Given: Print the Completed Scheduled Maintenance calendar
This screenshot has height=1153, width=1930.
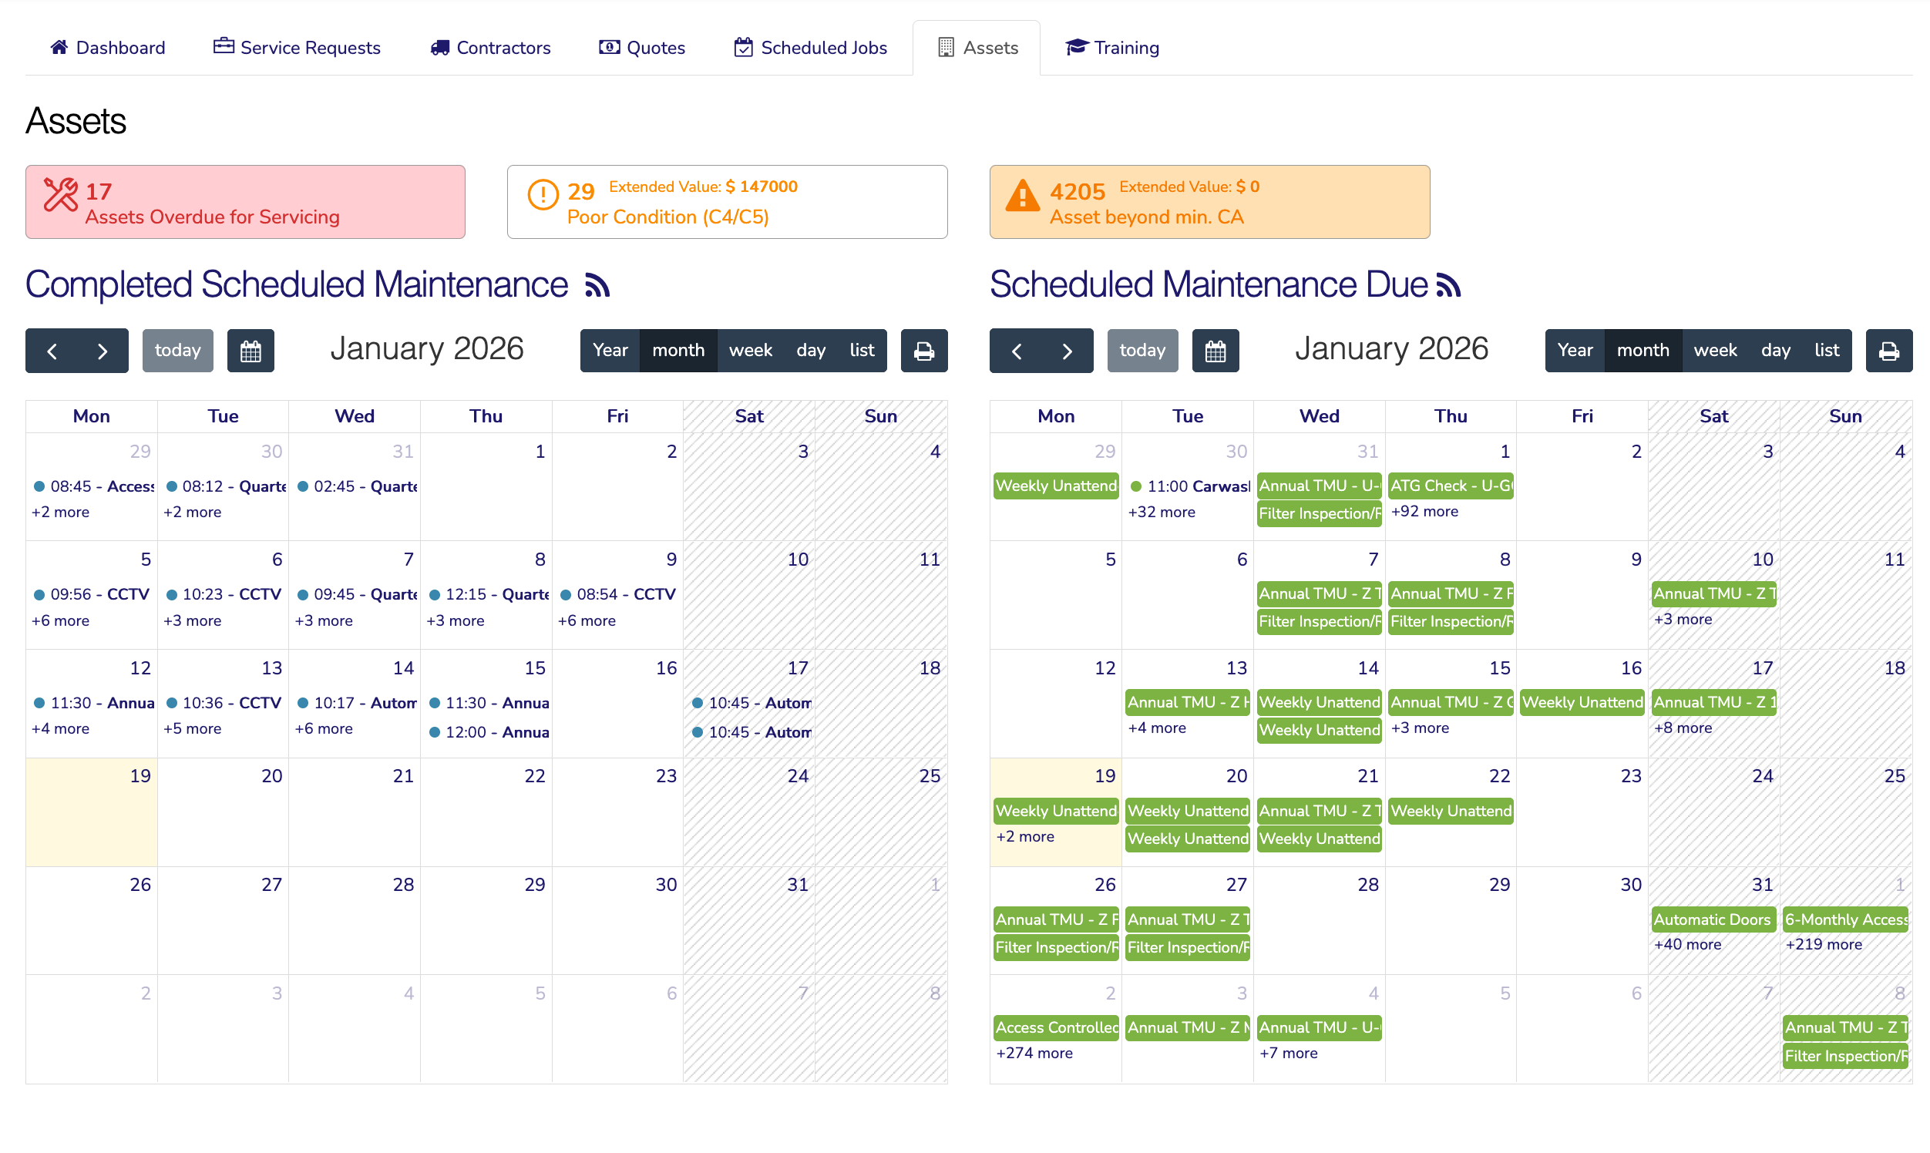Looking at the screenshot, I should tap(924, 351).
